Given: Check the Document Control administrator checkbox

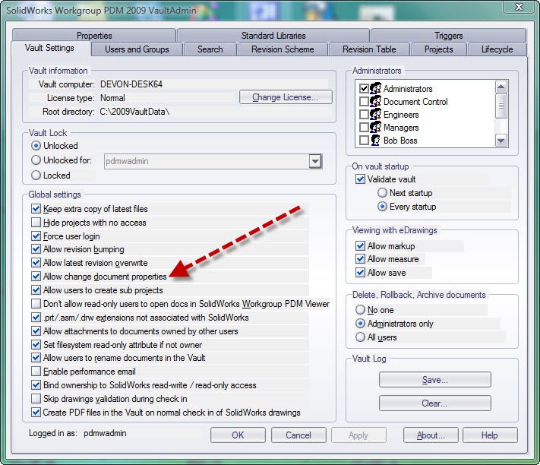Looking at the screenshot, I should 364,102.
